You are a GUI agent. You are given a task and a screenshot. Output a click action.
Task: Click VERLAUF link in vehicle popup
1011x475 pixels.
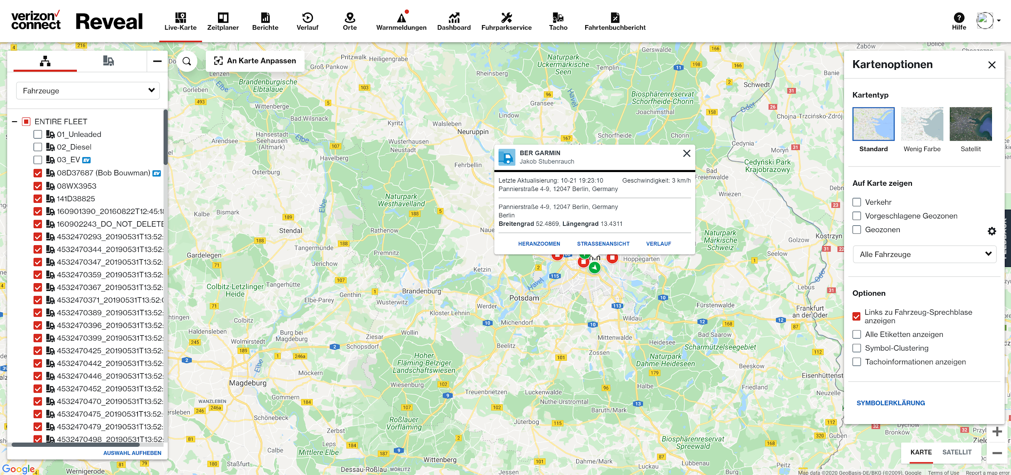pyautogui.click(x=658, y=244)
